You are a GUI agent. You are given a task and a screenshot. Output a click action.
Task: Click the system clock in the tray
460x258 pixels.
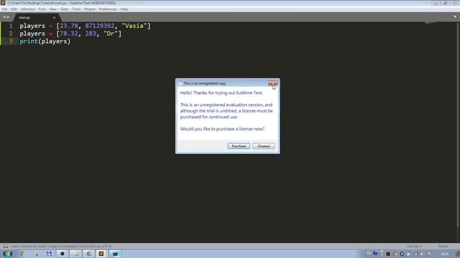pos(445,254)
